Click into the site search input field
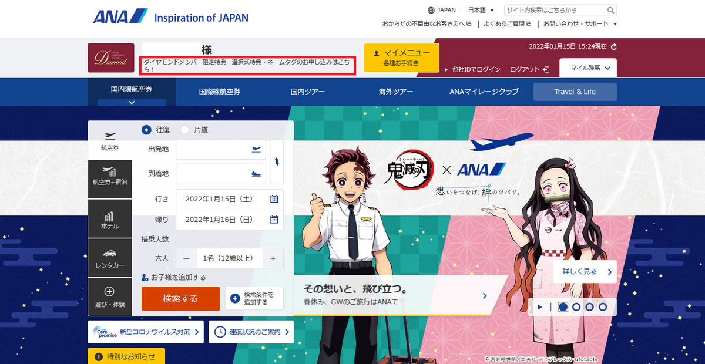This screenshot has width=705, height=364. pos(555,10)
